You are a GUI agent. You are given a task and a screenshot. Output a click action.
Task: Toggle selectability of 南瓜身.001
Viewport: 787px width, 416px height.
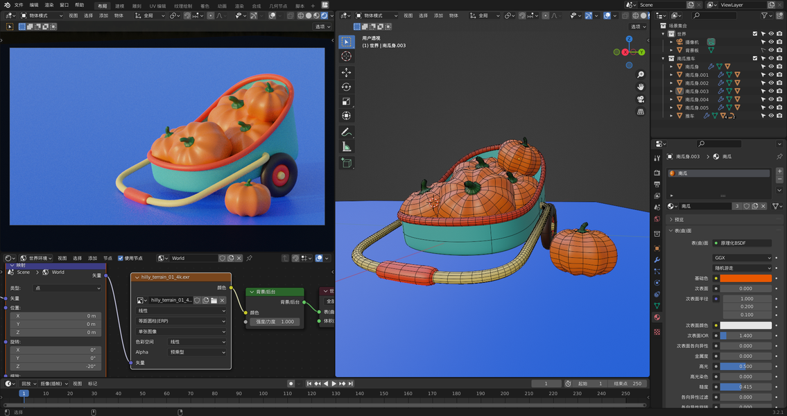tap(763, 75)
